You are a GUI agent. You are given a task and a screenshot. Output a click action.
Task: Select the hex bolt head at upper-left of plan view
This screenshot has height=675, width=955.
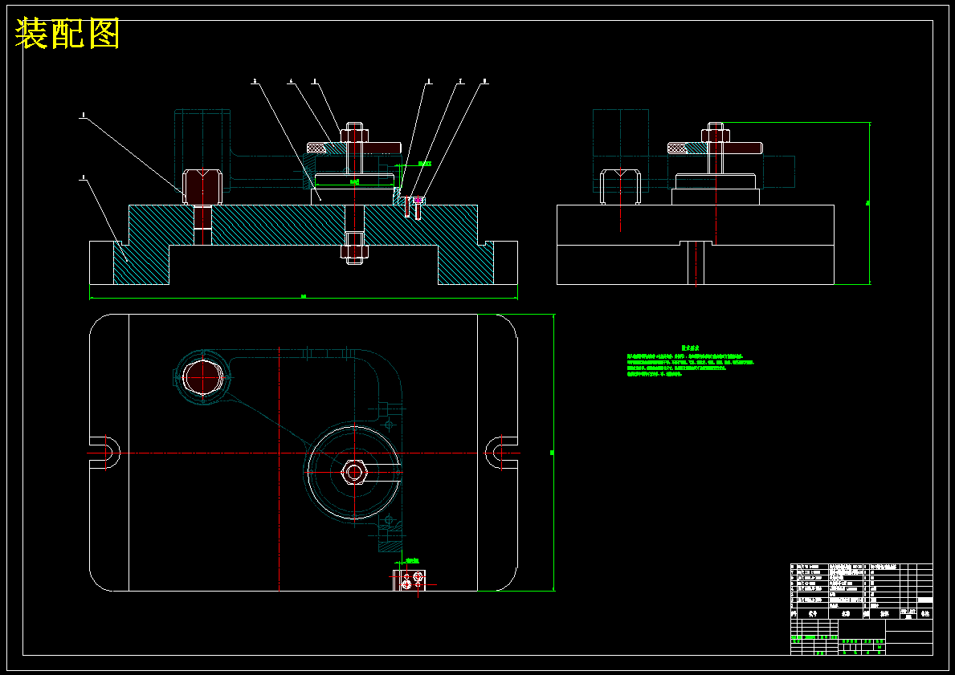click(202, 377)
